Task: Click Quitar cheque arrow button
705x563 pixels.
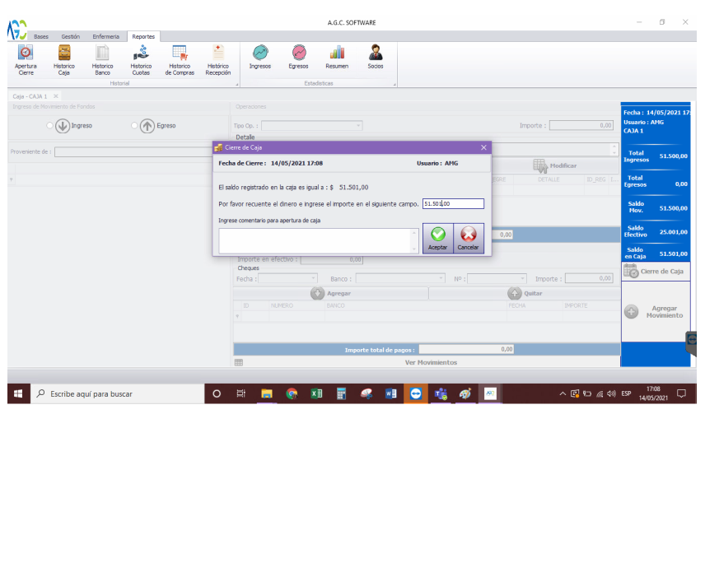Action: [525, 293]
